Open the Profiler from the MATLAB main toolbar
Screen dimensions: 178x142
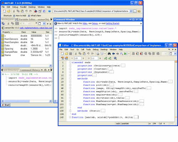click(44, 11)
